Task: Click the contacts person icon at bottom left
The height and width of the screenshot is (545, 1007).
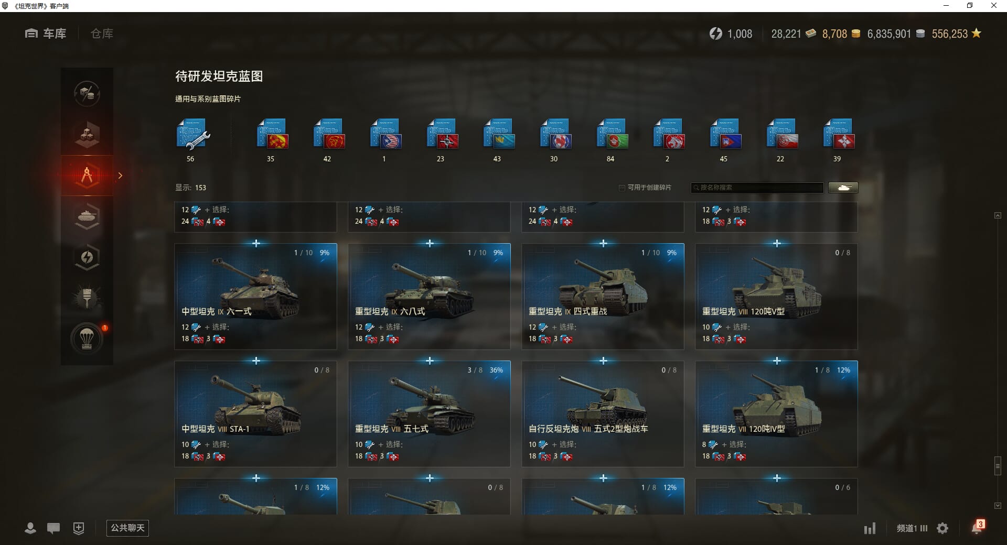Action: click(x=30, y=528)
